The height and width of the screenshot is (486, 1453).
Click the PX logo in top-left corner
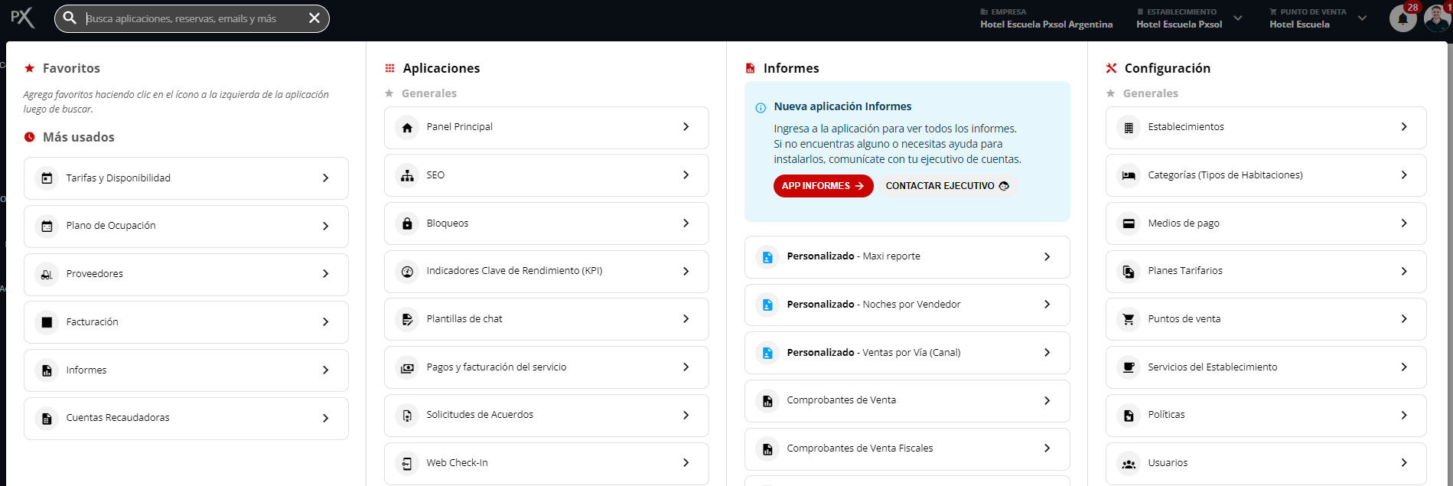pyautogui.click(x=22, y=18)
